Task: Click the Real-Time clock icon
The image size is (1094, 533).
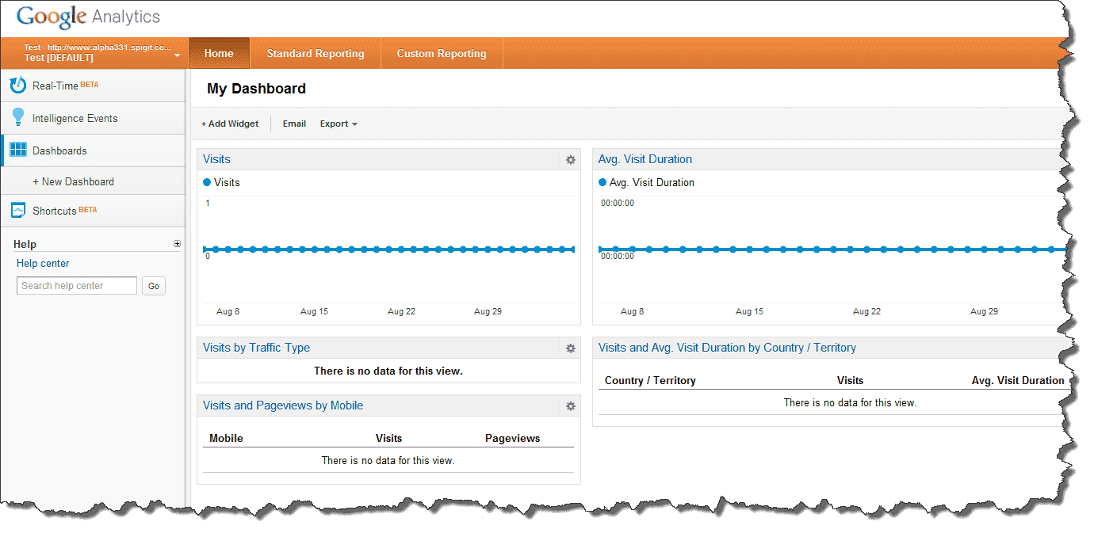Action: (17, 86)
